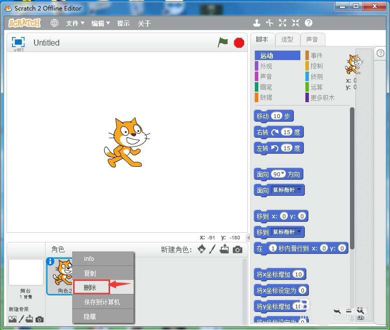Choose backdrop from library
The height and width of the screenshot is (330, 390).
pos(13,319)
